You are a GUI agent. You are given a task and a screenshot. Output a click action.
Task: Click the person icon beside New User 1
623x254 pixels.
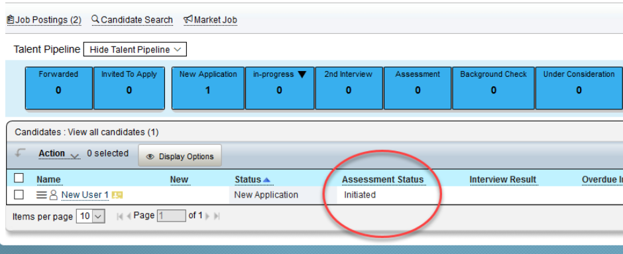click(x=53, y=195)
